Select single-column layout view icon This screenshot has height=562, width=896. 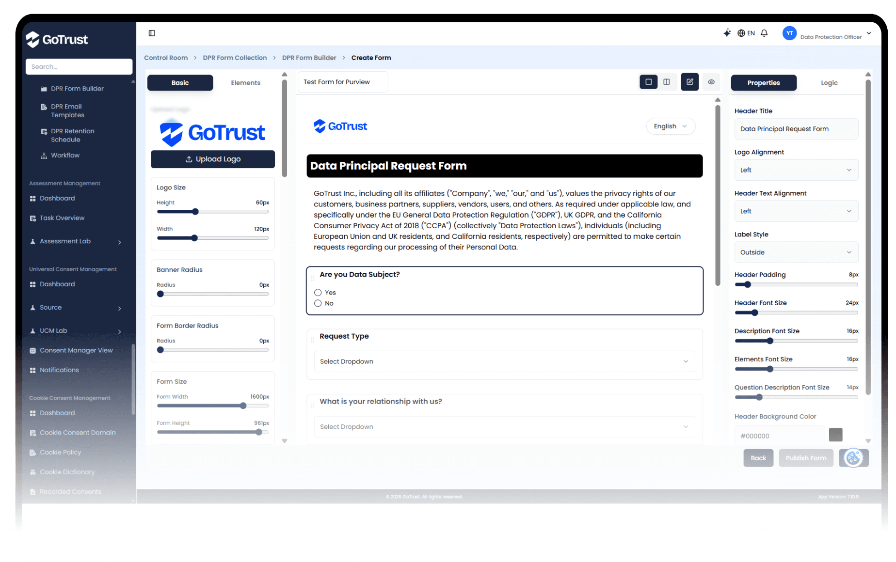[x=648, y=82]
